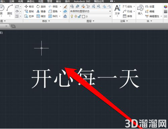Open the Rectangle tool dropdown arrow
The image size is (168, 129).
[20, 6]
